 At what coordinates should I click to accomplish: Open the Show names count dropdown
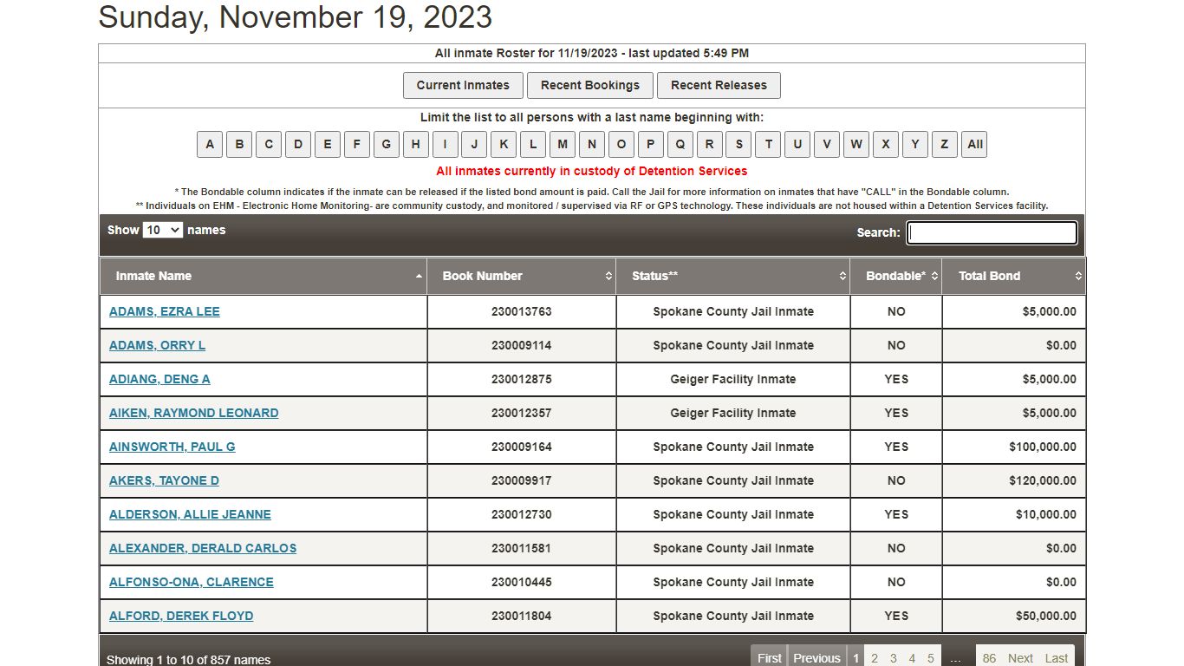coord(162,230)
